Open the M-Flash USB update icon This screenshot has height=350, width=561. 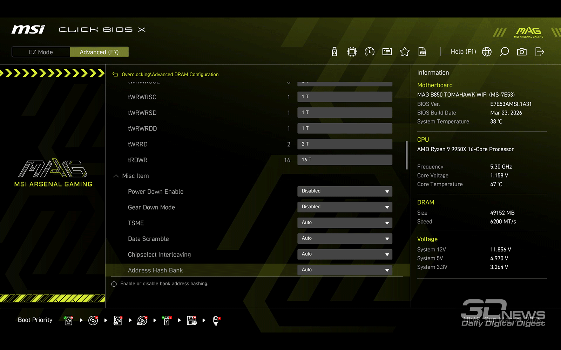pos(334,52)
